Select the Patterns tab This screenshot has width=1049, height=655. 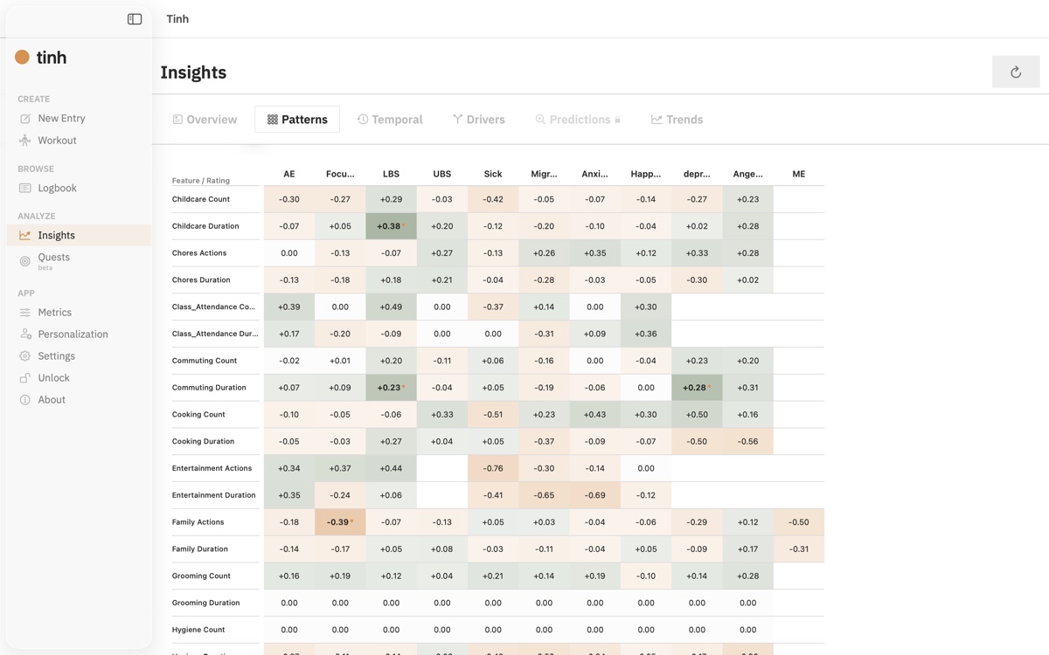click(x=297, y=120)
